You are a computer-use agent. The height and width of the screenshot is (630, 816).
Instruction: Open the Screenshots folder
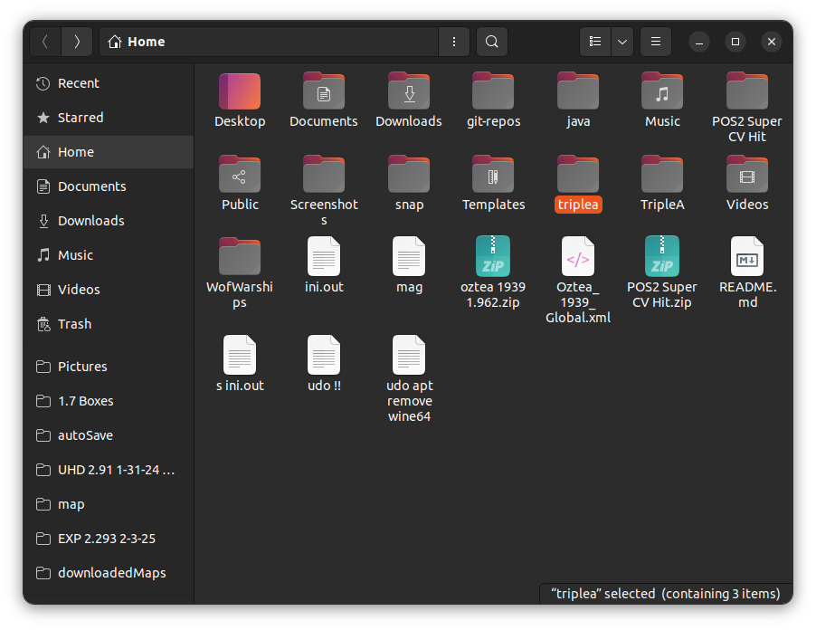(324, 175)
